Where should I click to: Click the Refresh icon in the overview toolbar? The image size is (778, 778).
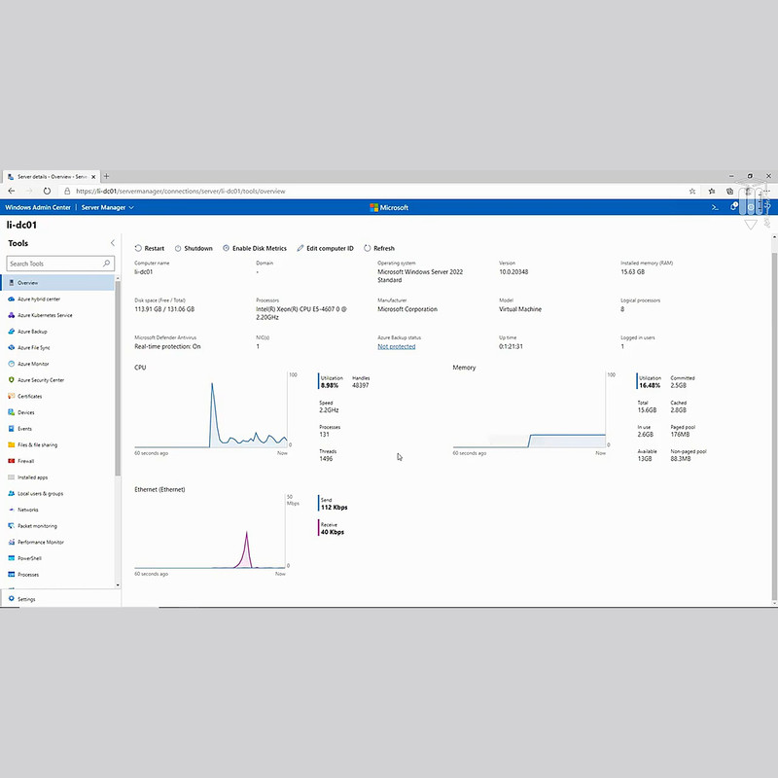click(x=368, y=248)
